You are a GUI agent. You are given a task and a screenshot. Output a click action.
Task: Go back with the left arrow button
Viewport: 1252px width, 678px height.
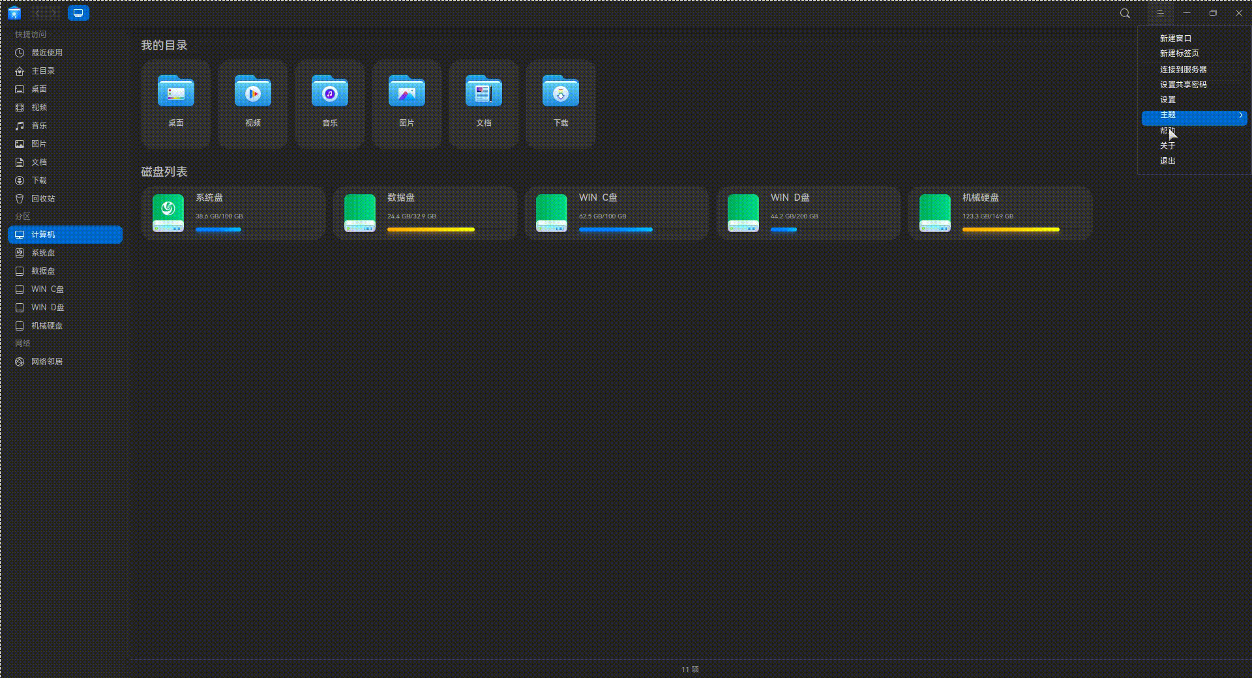38,13
